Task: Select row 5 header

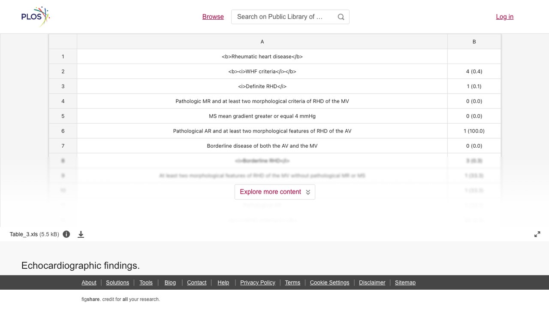Action: 63,116
